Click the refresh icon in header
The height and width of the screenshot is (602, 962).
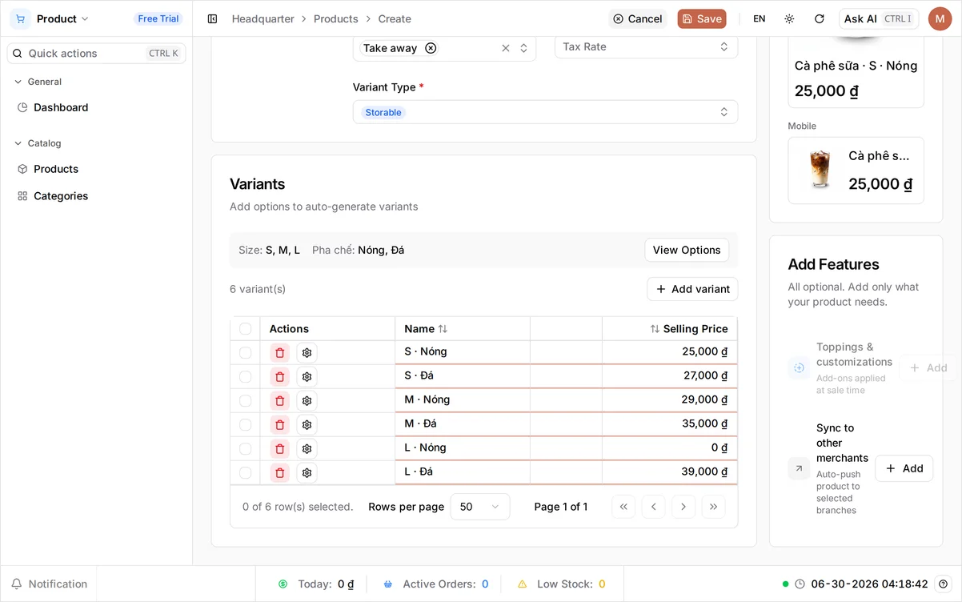819,18
